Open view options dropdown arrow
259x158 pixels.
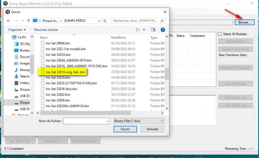click(x=144, y=30)
